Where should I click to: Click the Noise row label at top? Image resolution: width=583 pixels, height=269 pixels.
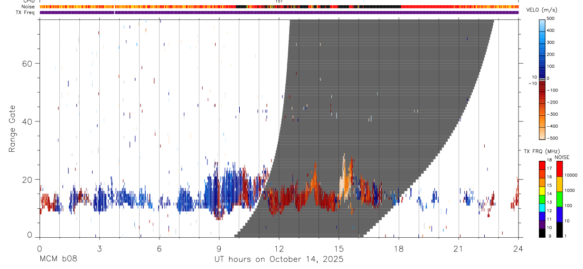(28, 7)
